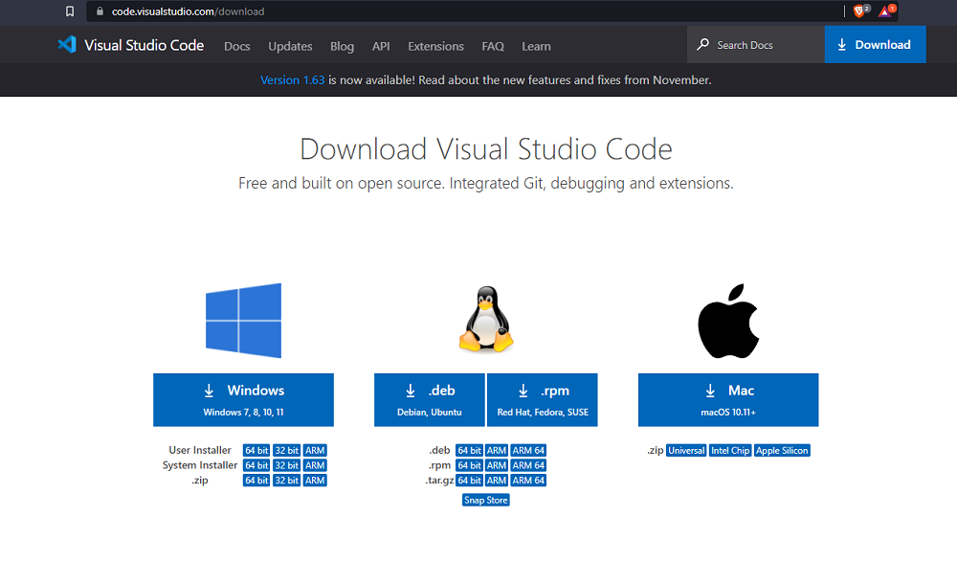Open the Version 1.63 link
The image size is (957, 561).
click(292, 80)
